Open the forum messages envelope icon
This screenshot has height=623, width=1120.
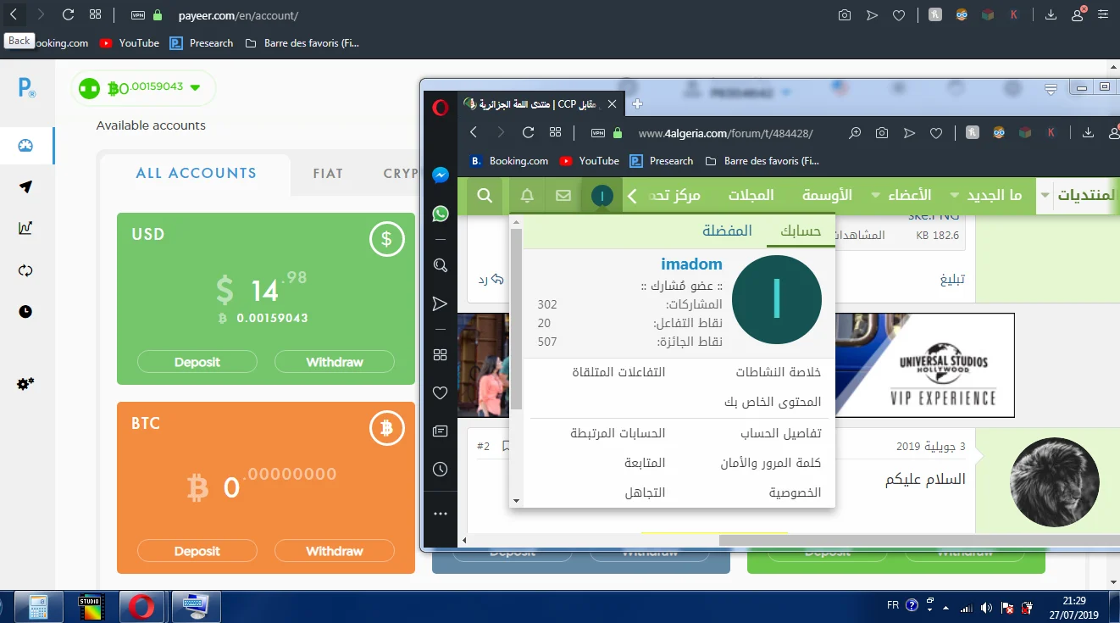(x=563, y=196)
